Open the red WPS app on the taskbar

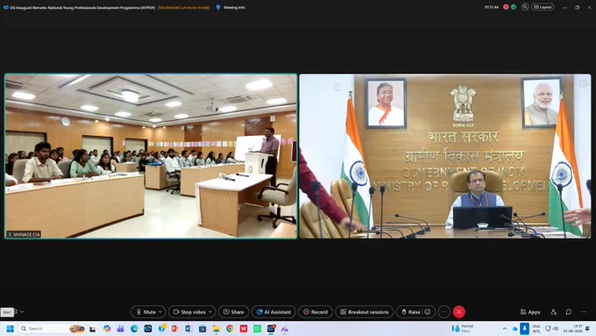(244, 328)
